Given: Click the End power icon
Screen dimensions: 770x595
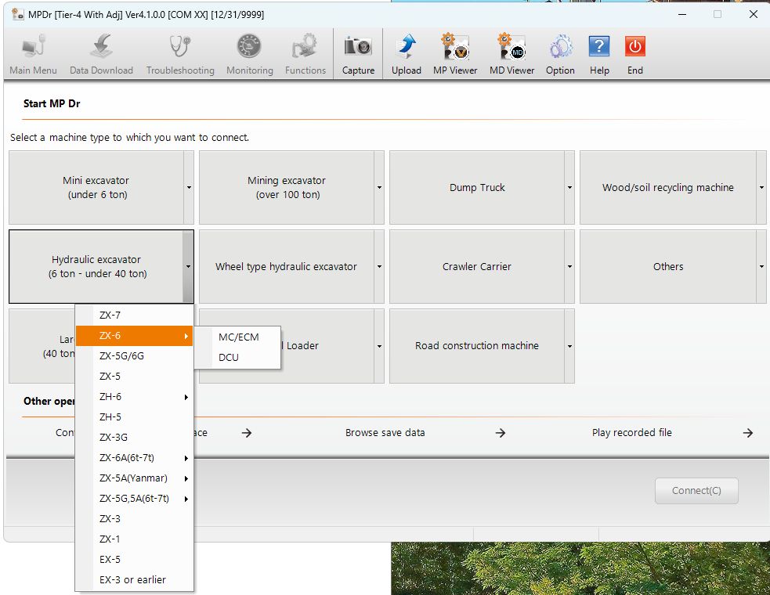Looking at the screenshot, I should click(635, 54).
